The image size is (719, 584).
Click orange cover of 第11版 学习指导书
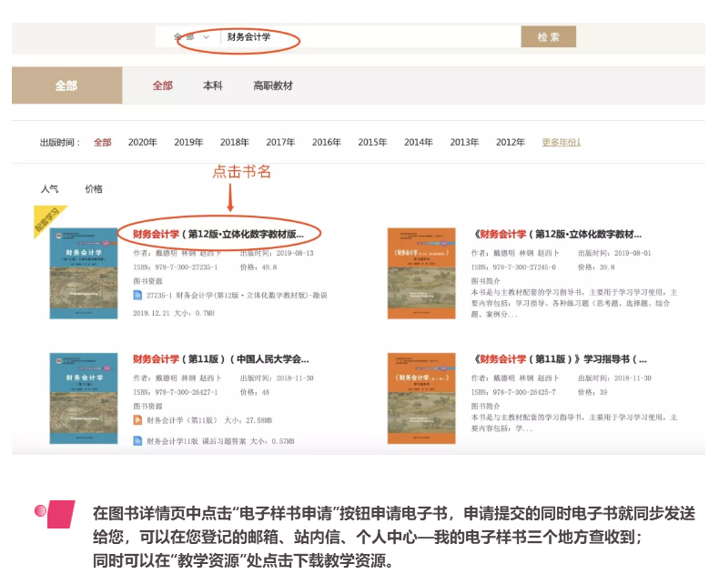421,398
